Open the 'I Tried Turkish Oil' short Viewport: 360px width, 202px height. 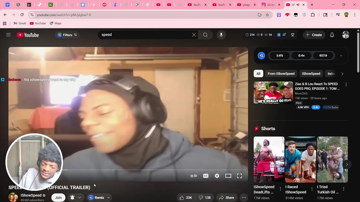click(332, 160)
